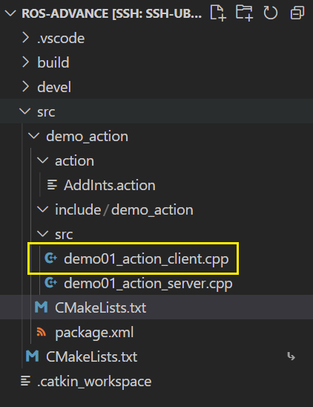
Task: Collapse the action folder chevron
Action: tap(43, 160)
